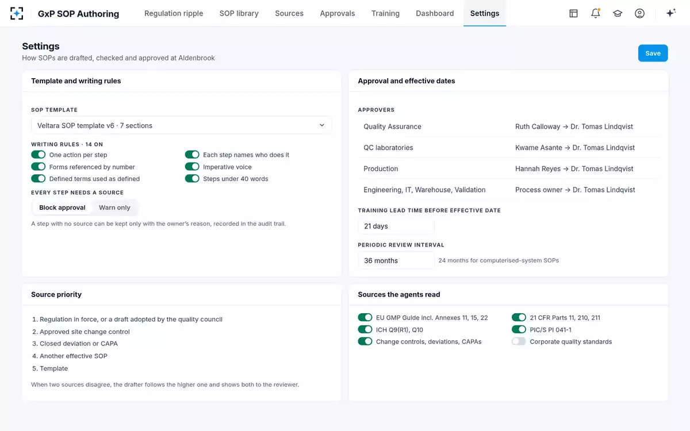This screenshot has height=431, width=690.
Task: Disable 21 CFR Parts 11, 210, 211 source
Action: (x=519, y=317)
